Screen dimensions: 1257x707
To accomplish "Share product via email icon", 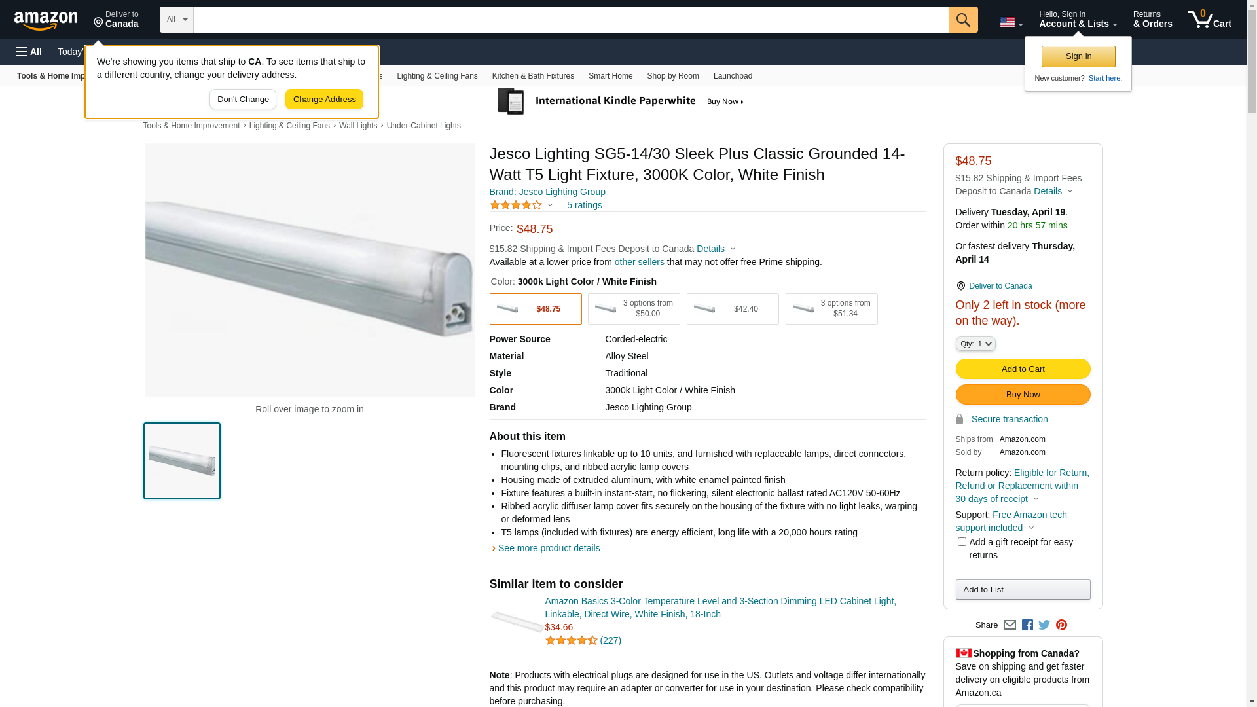I will click(1010, 625).
